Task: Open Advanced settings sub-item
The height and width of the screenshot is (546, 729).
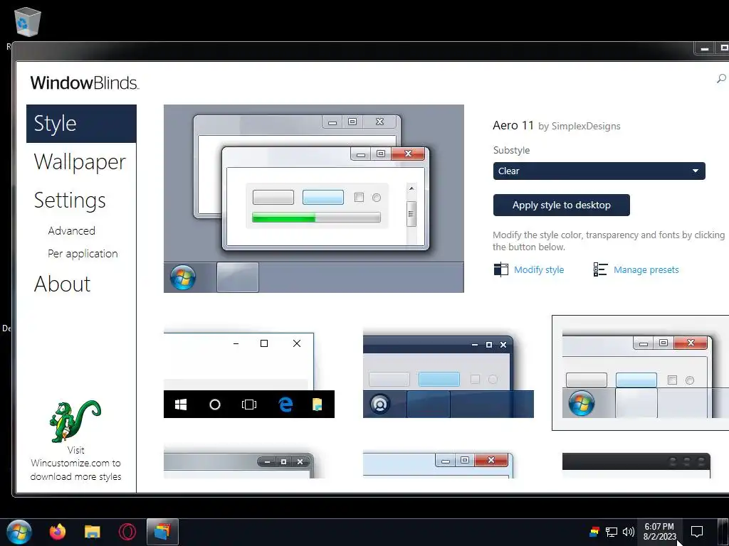Action: pyautogui.click(x=72, y=231)
